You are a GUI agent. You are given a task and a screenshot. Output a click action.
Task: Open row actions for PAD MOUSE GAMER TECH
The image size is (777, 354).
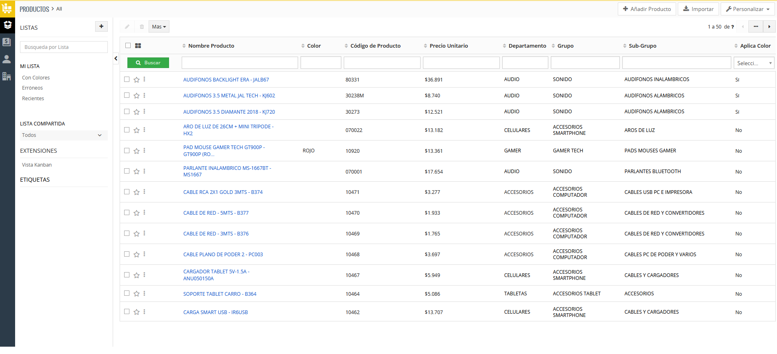[145, 151]
